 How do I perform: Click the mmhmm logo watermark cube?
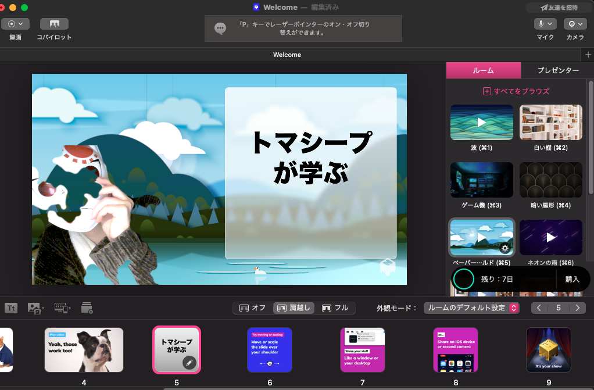(388, 266)
